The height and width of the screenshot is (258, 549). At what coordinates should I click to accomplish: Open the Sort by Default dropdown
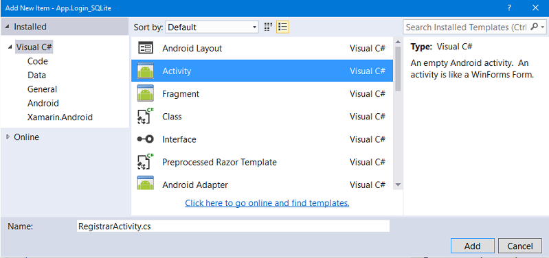pos(212,27)
